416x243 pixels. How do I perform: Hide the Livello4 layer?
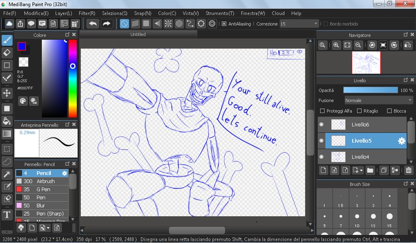click(321, 157)
